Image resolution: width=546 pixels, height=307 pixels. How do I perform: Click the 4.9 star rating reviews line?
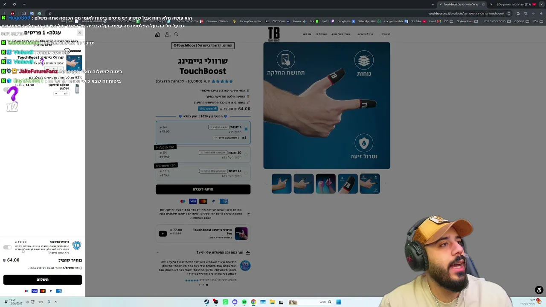tap(194, 81)
